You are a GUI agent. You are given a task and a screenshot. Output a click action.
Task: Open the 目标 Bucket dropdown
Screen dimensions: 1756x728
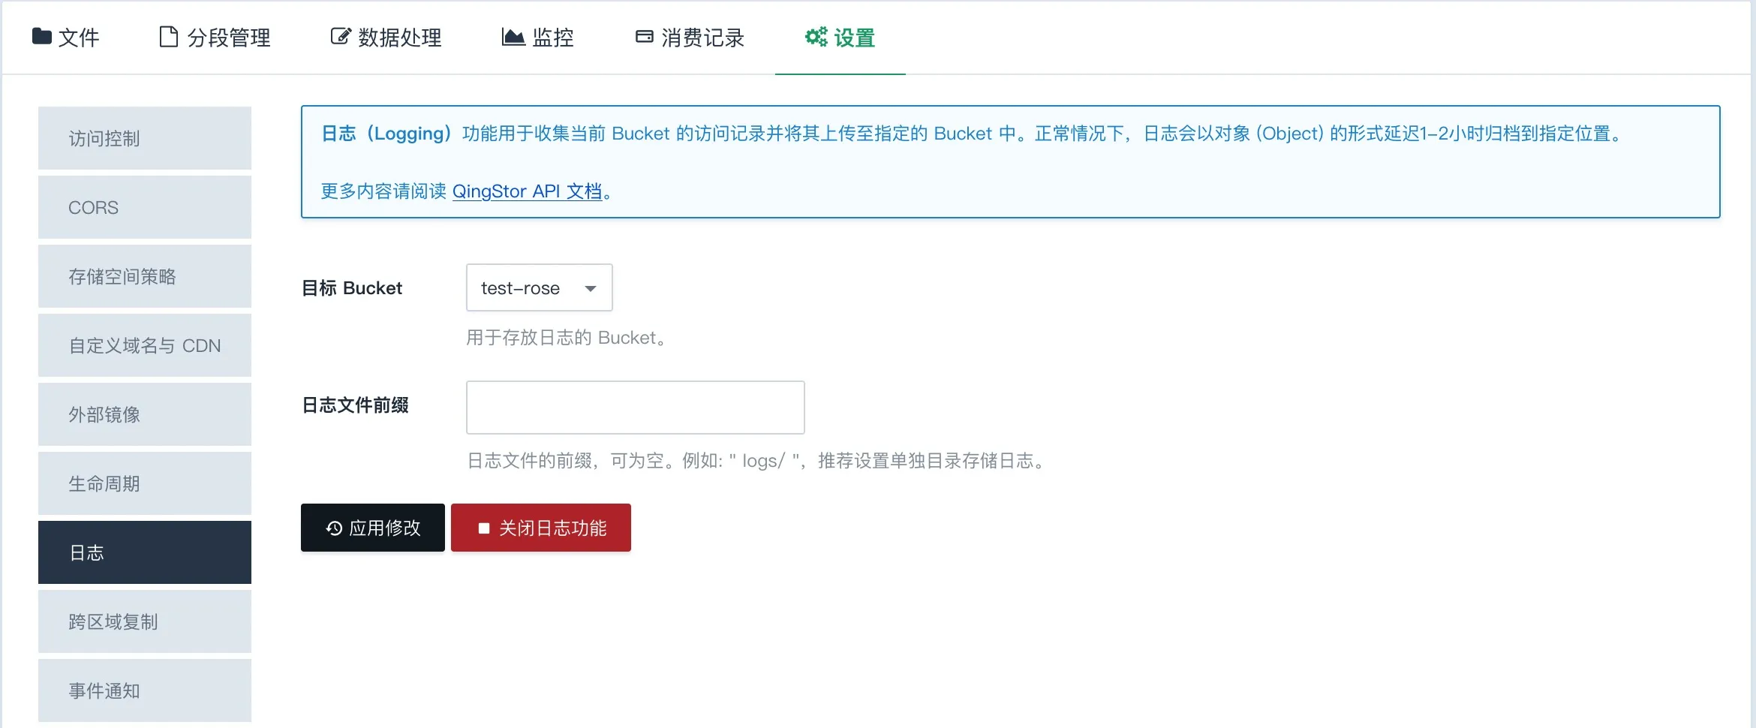tap(538, 287)
